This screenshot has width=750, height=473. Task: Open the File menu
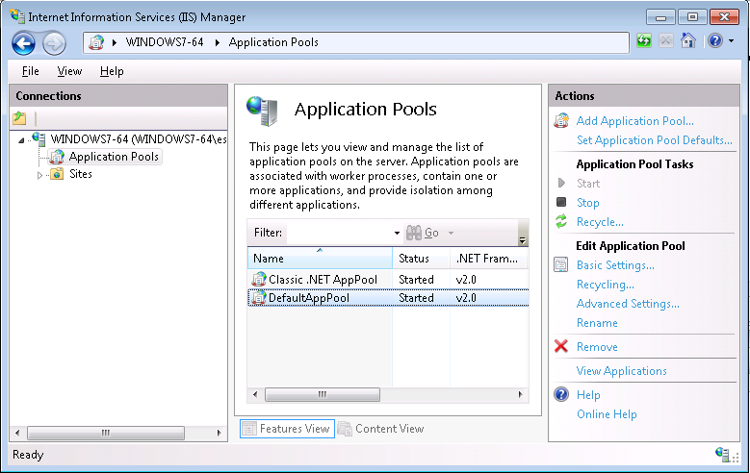(30, 71)
